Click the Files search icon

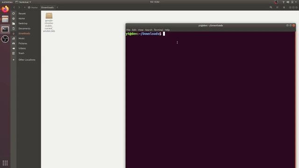click(271, 7)
